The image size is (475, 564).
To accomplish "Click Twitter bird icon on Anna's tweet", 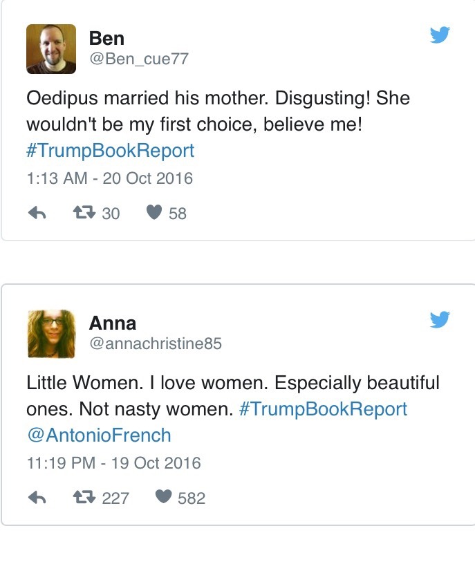I will pyautogui.click(x=440, y=319).
